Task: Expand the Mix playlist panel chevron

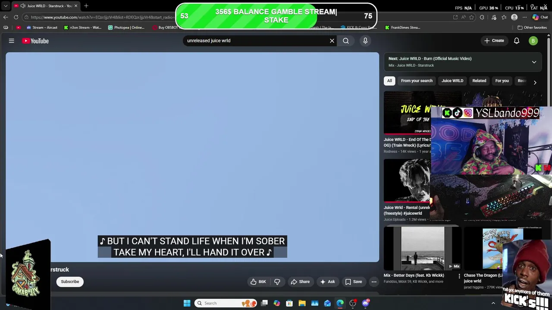Action: (534, 62)
